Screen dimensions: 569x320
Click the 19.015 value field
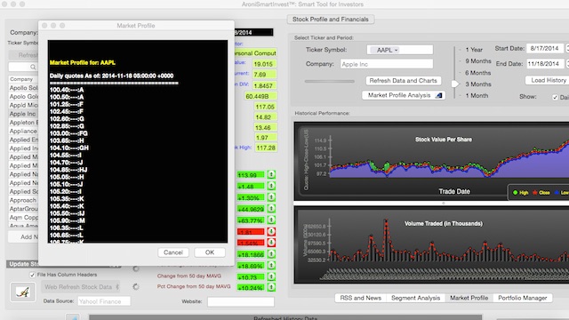pos(265,64)
